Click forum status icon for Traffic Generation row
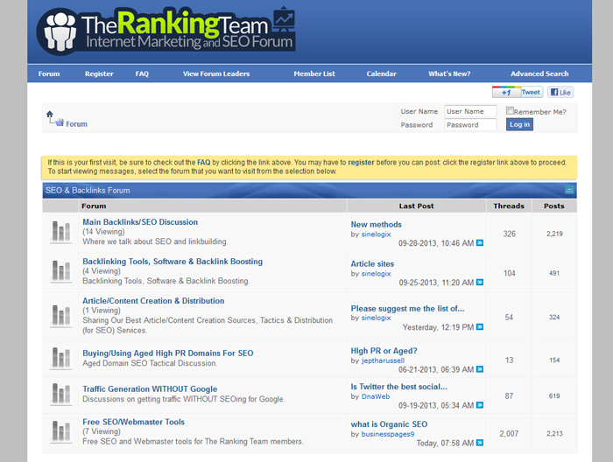The height and width of the screenshot is (462, 613). 61,394
